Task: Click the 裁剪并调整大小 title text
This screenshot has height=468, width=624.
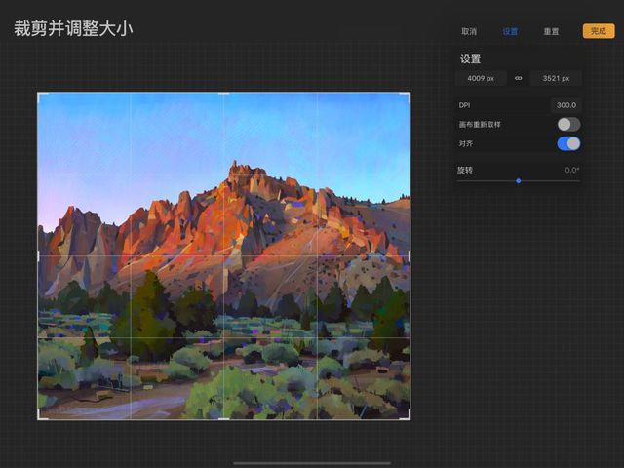Action: 73,28
